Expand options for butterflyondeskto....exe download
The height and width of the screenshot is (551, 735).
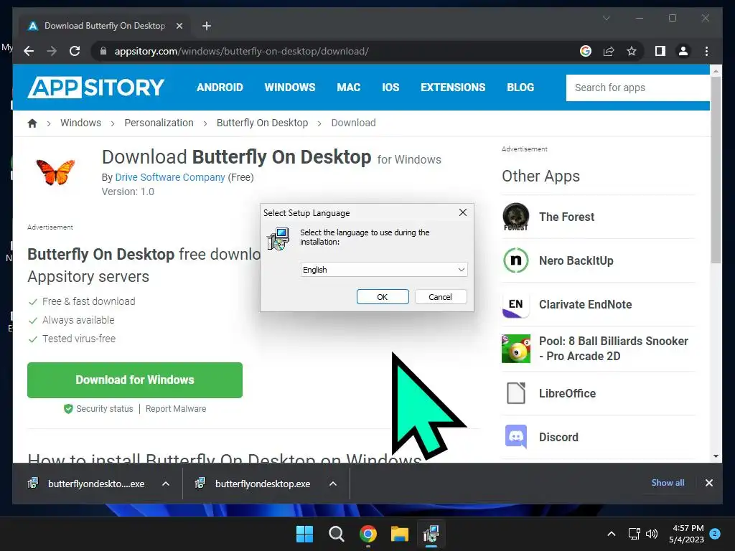point(166,484)
